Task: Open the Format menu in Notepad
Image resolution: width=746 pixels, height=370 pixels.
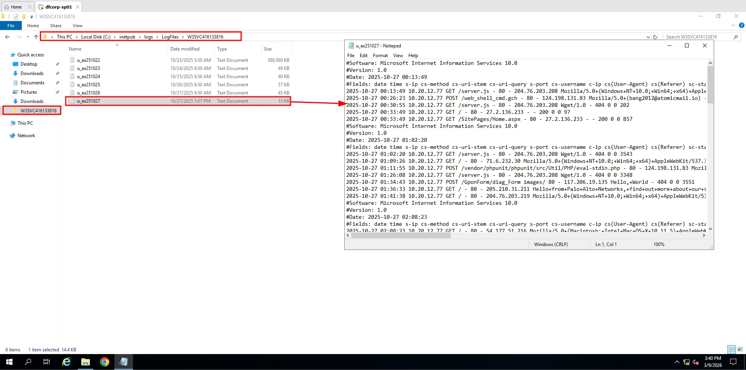Action: point(380,56)
